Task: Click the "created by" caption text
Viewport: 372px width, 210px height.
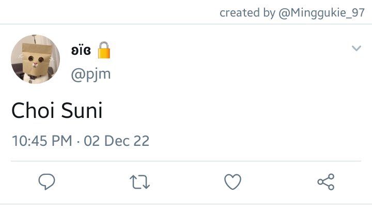Action: coord(247,12)
